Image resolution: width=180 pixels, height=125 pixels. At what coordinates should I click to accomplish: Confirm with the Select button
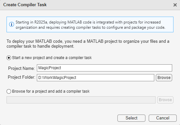pyautogui.click(x=131, y=118)
